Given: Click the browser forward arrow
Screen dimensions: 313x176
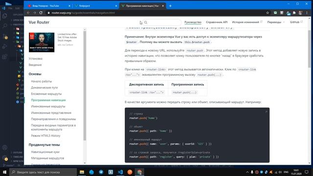Looking at the screenshot, I should (34, 13).
